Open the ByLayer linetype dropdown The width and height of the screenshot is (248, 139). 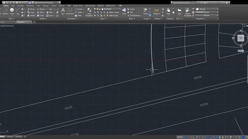pyautogui.click(x=207, y=15)
